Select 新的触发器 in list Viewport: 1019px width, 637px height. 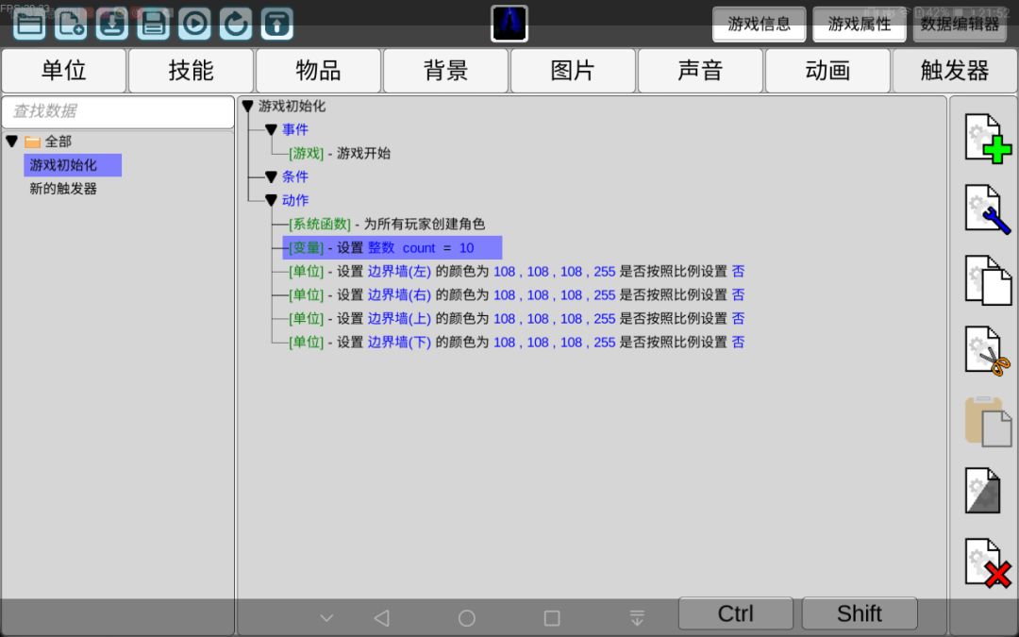[63, 189]
